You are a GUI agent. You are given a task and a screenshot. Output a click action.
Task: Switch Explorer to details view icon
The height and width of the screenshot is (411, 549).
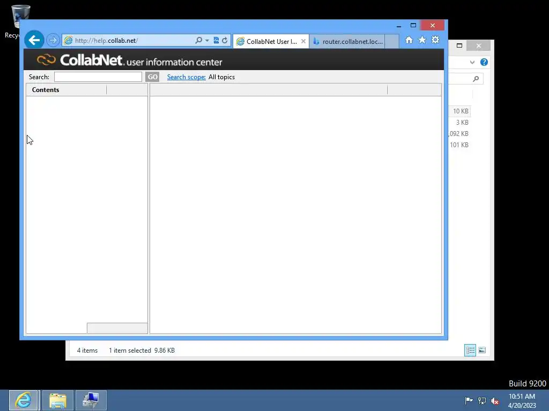(x=470, y=350)
